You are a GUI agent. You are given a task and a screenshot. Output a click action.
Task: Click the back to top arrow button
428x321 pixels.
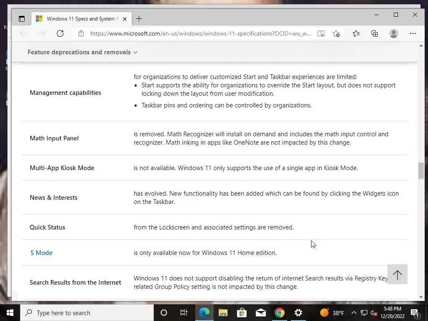pyautogui.click(x=397, y=274)
